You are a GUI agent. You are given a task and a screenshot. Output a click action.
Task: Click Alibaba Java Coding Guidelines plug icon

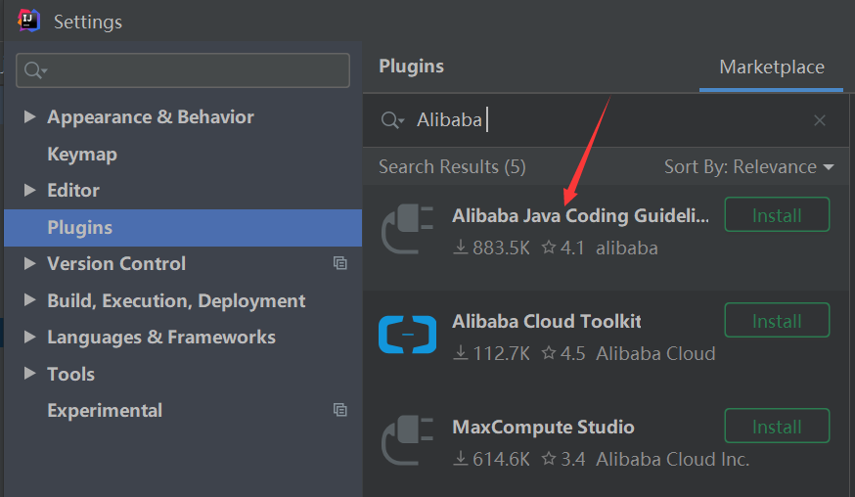click(407, 230)
